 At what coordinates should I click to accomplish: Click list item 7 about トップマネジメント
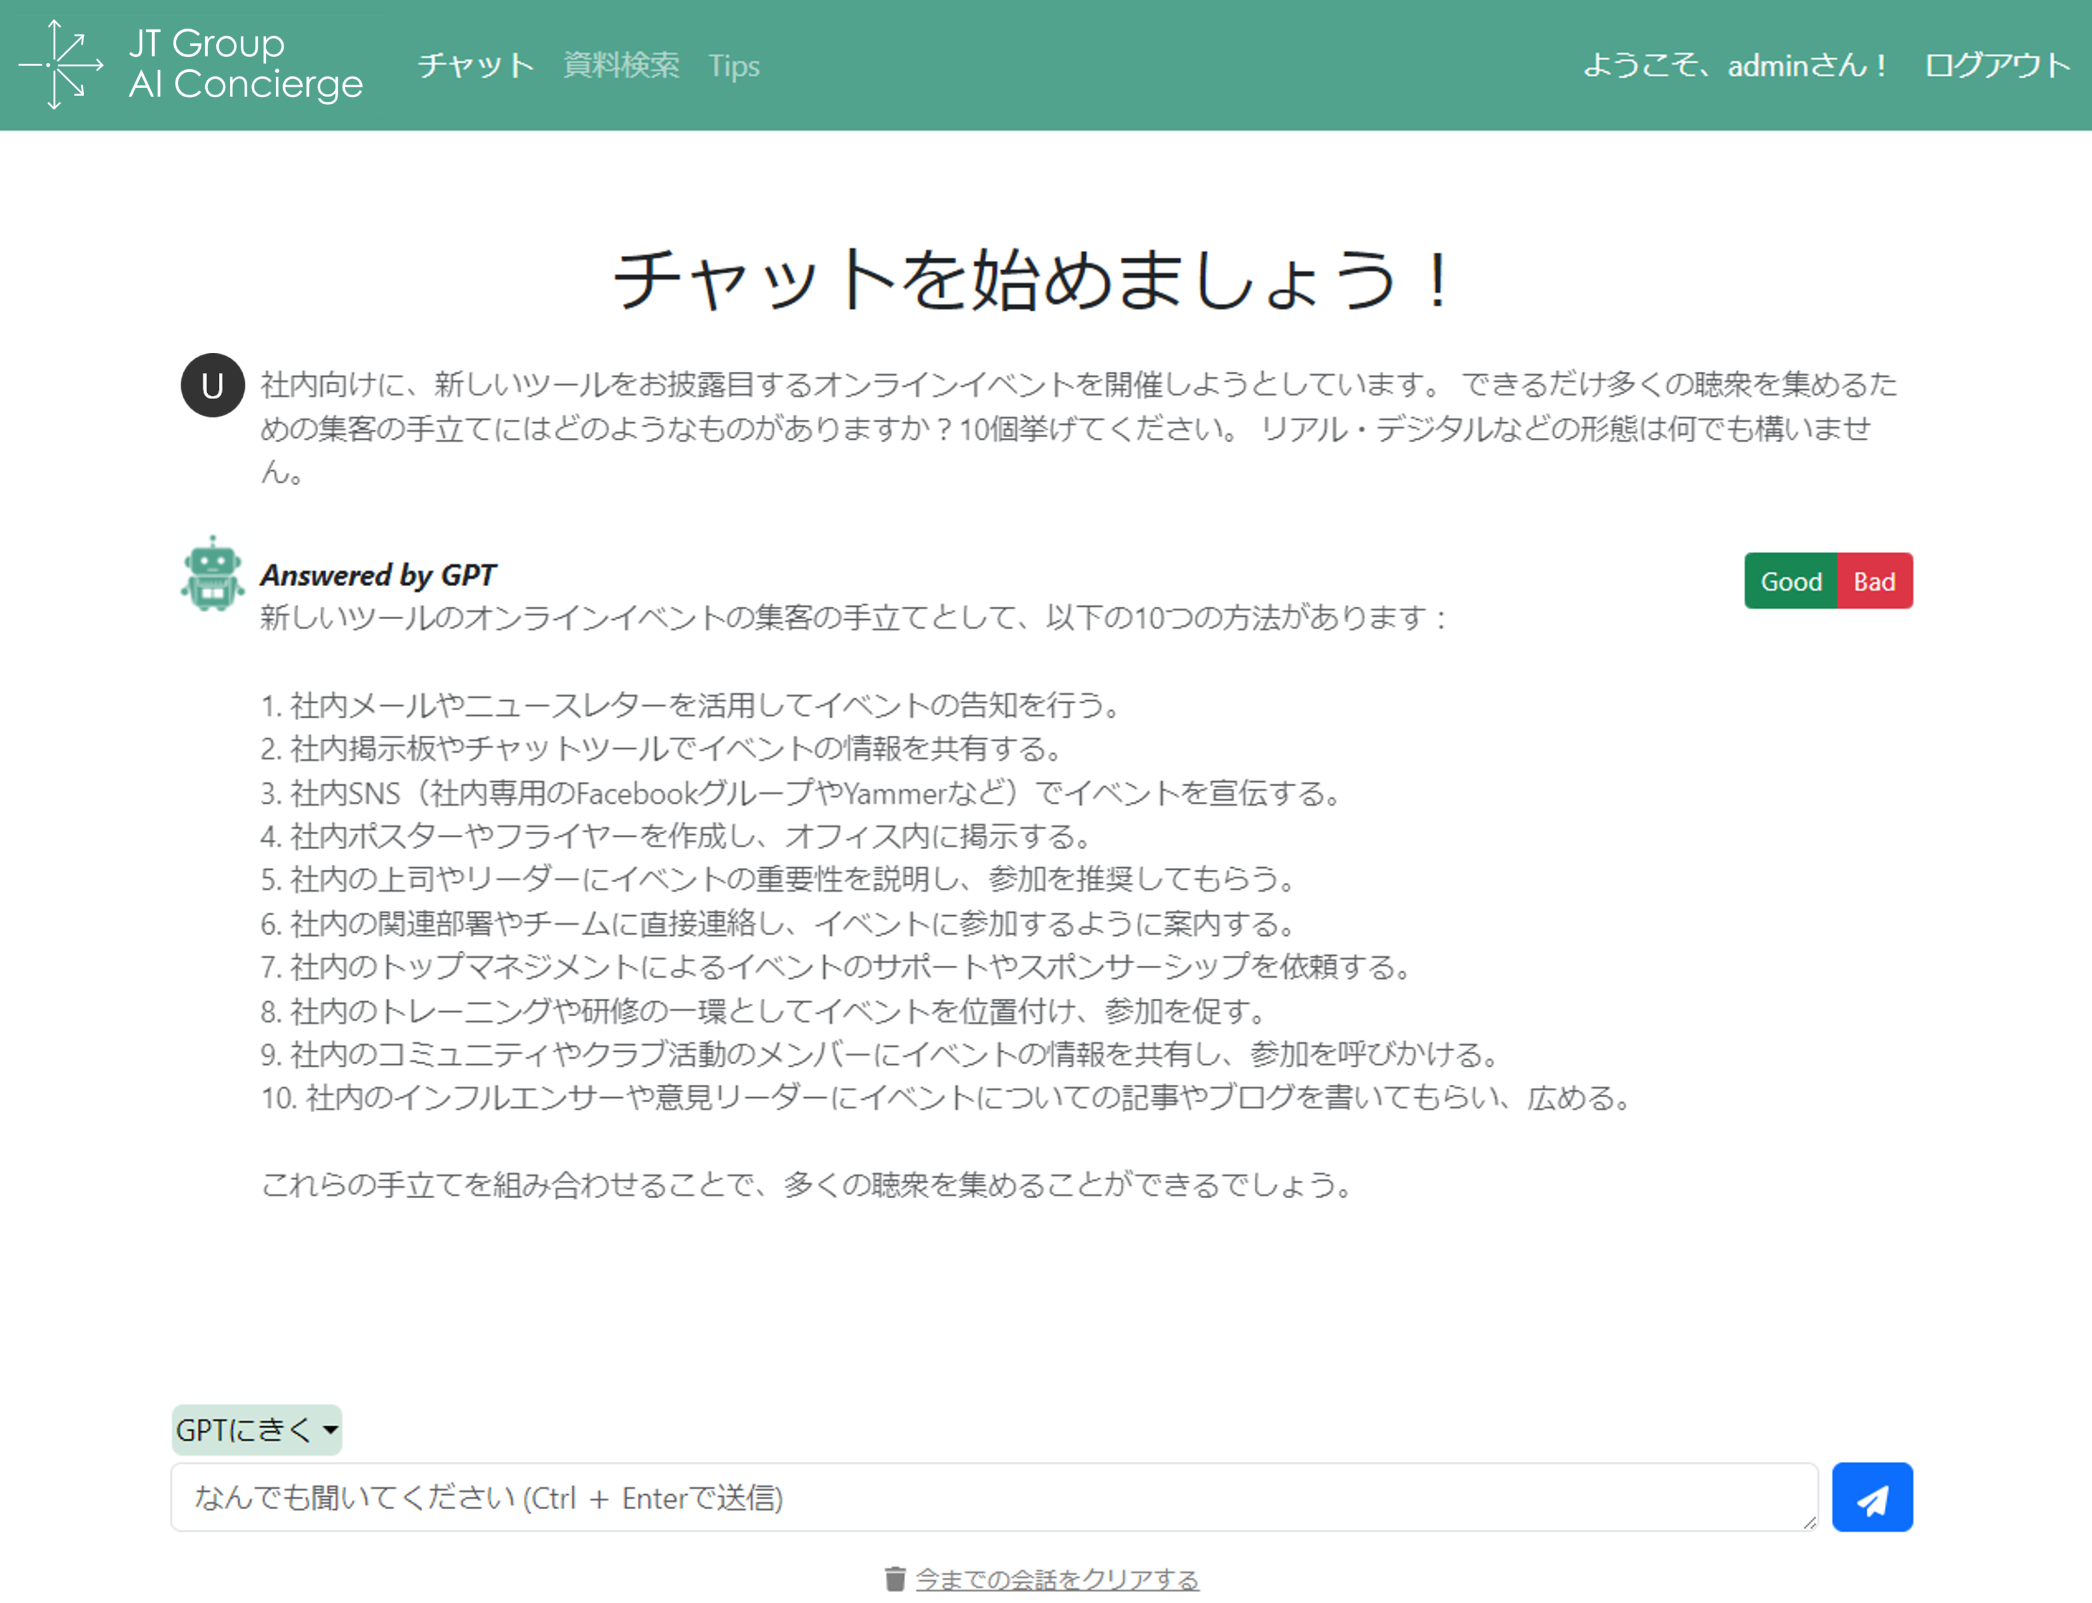coord(838,966)
